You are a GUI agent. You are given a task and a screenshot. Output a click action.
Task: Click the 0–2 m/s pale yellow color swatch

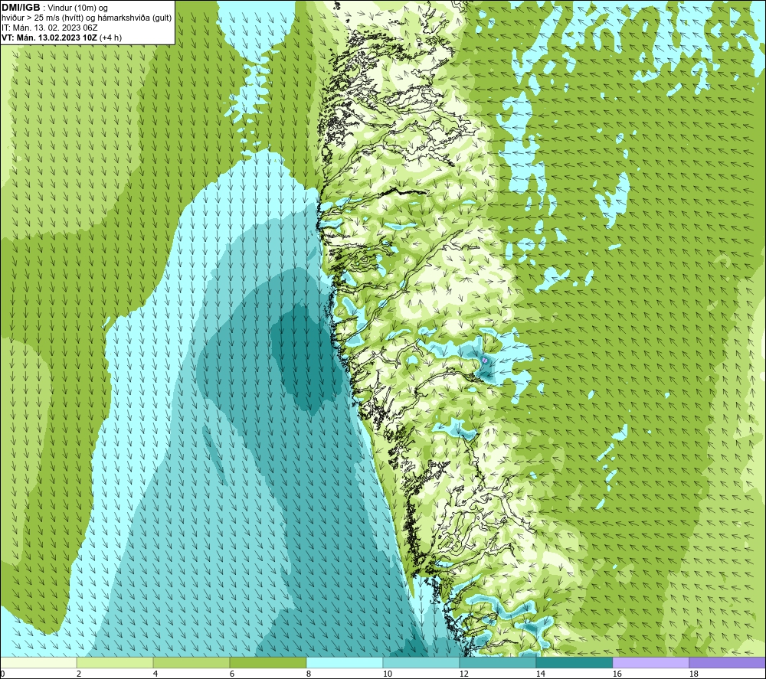(x=38, y=662)
